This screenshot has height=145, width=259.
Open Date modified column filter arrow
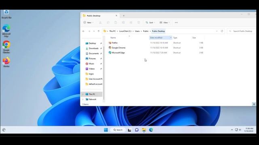pyautogui.click(x=171, y=37)
